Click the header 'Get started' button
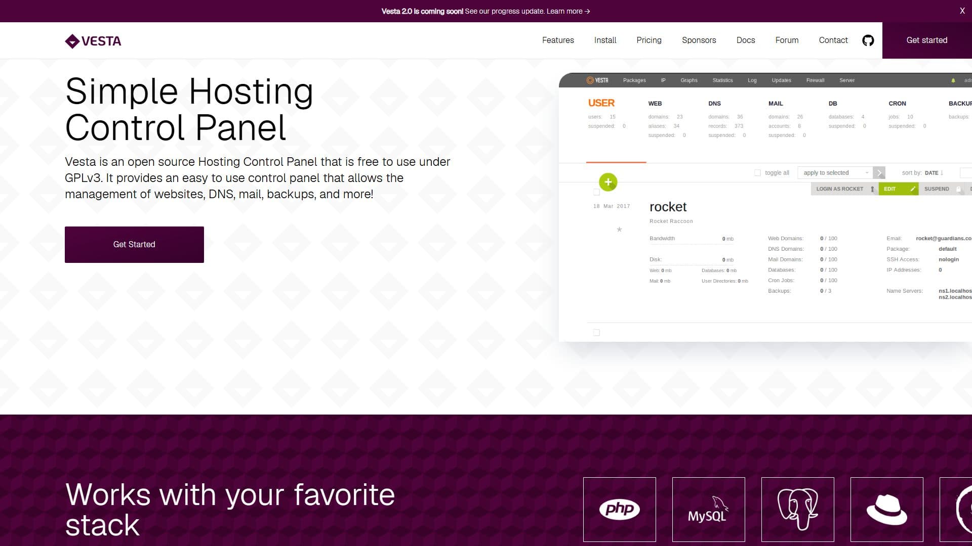972x546 pixels. coord(927,40)
